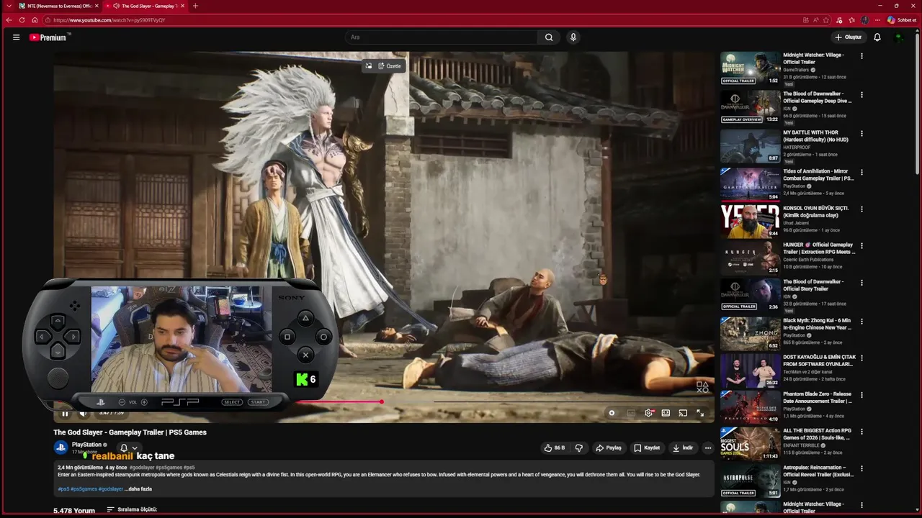Open the media control music icon

click(839, 20)
